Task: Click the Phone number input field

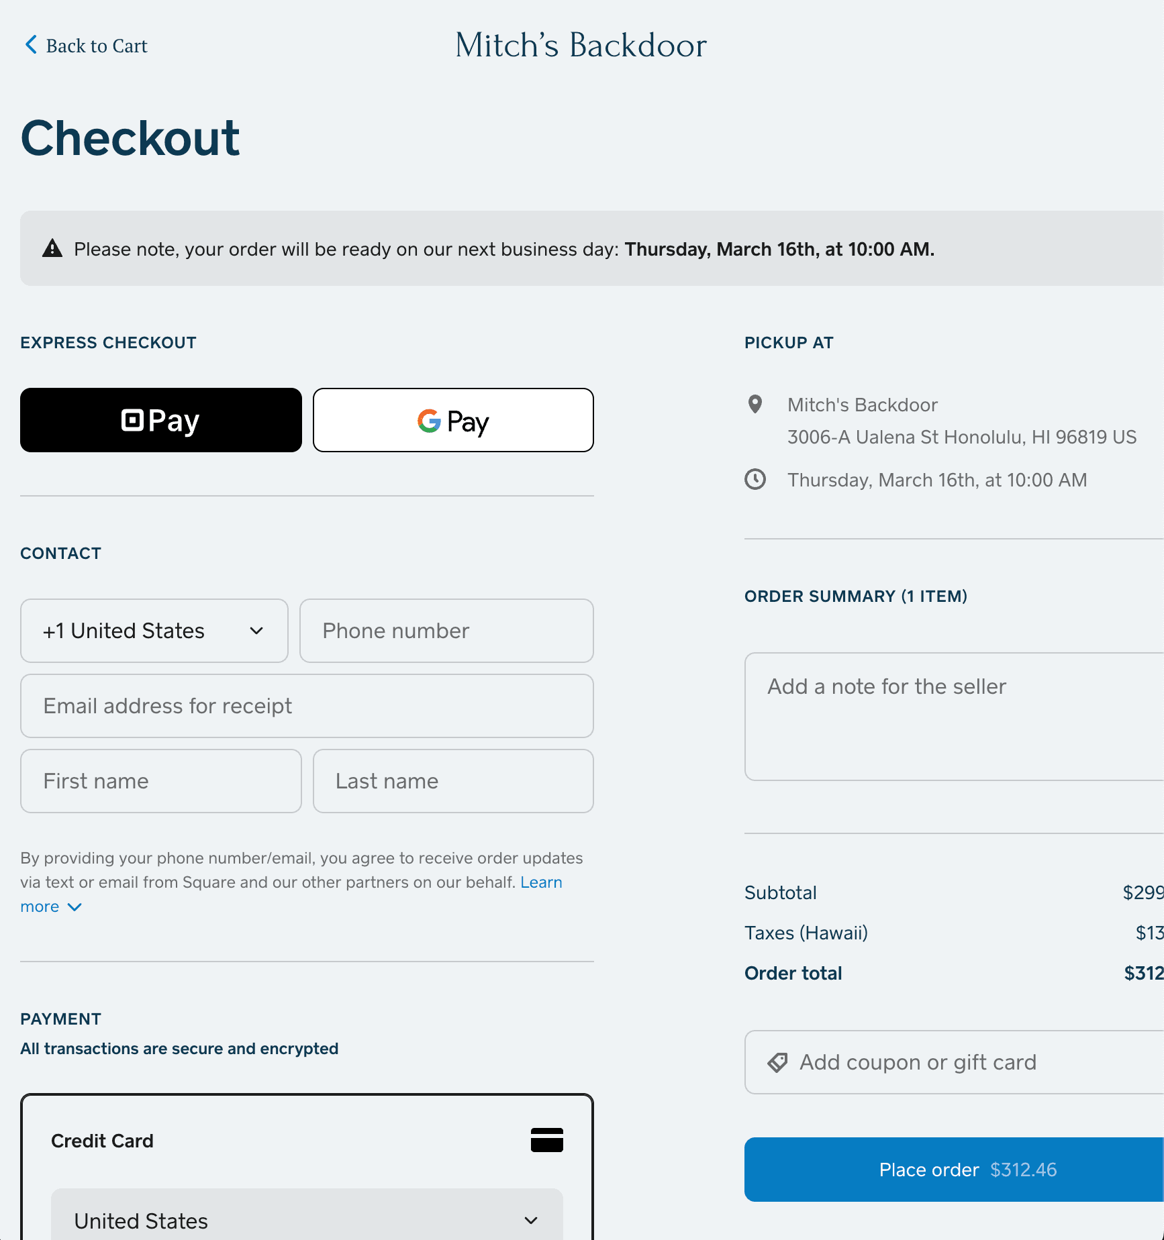Action: [x=446, y=630]
